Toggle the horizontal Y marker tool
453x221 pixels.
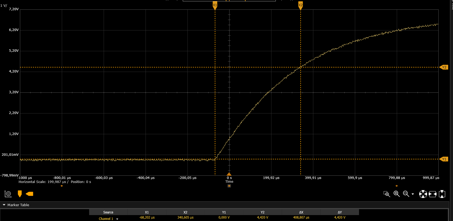[29, 194]
